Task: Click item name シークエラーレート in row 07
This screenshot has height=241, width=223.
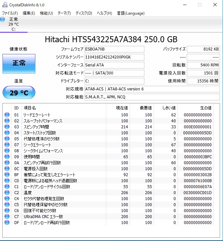Action: click(37, 145)
